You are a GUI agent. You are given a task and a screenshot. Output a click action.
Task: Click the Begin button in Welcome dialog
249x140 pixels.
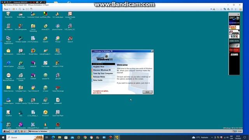tap(147, 92)
